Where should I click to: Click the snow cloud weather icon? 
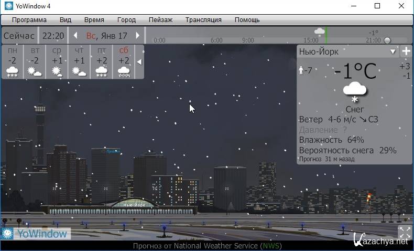(x=355, y=91)
